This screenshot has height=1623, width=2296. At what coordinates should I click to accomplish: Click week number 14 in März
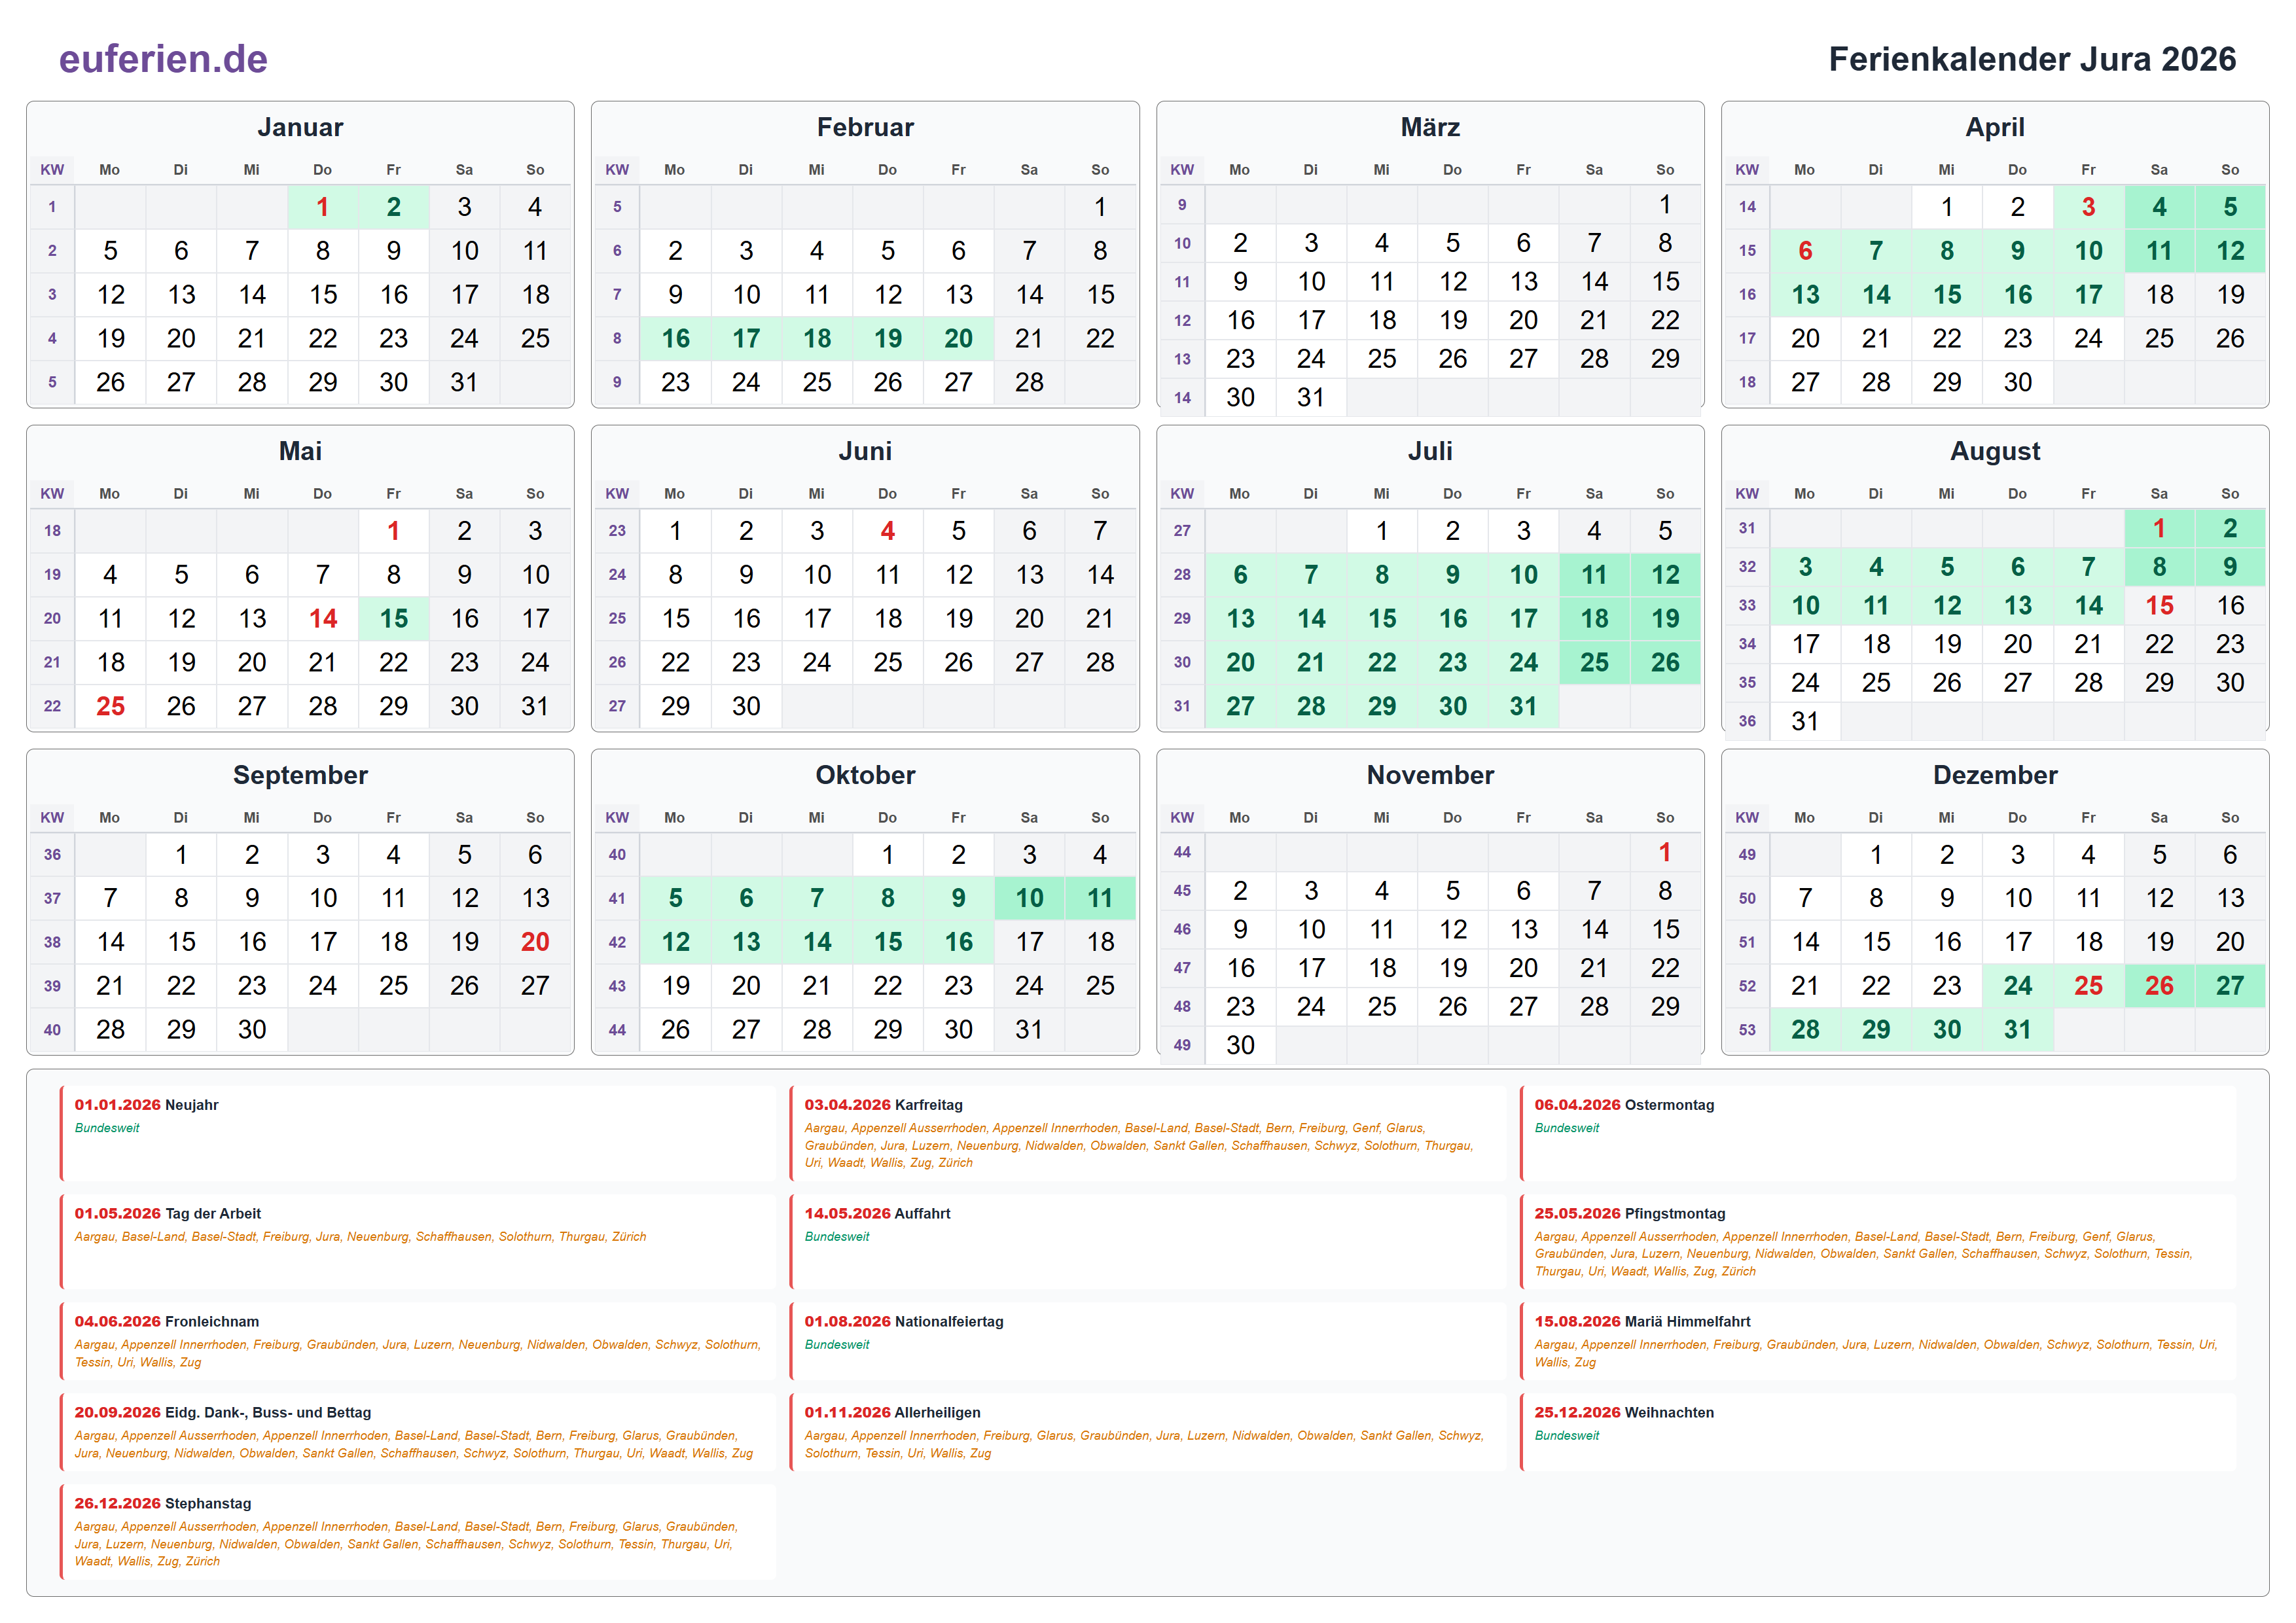tap(1182, 397)
